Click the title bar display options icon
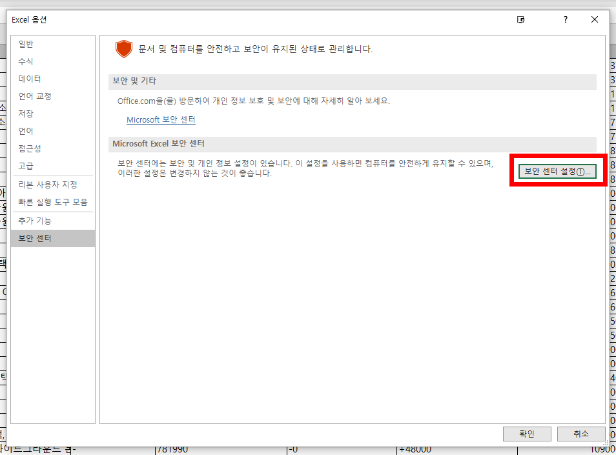 (x=520, y=19)
